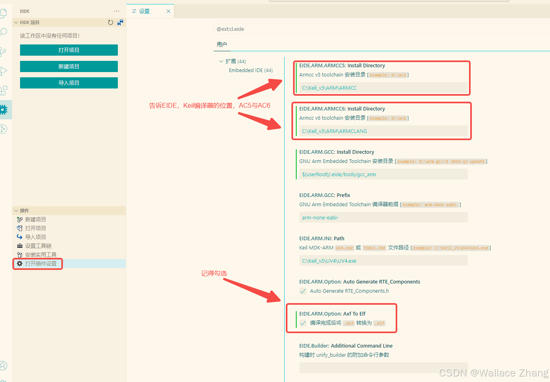This screenshot has width=550, height=382.
Task: Select 新建项目 in the 操作 list
Action: click(x=36, y=219)
